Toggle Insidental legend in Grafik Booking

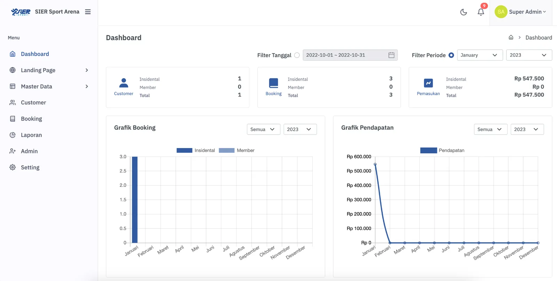196,150
